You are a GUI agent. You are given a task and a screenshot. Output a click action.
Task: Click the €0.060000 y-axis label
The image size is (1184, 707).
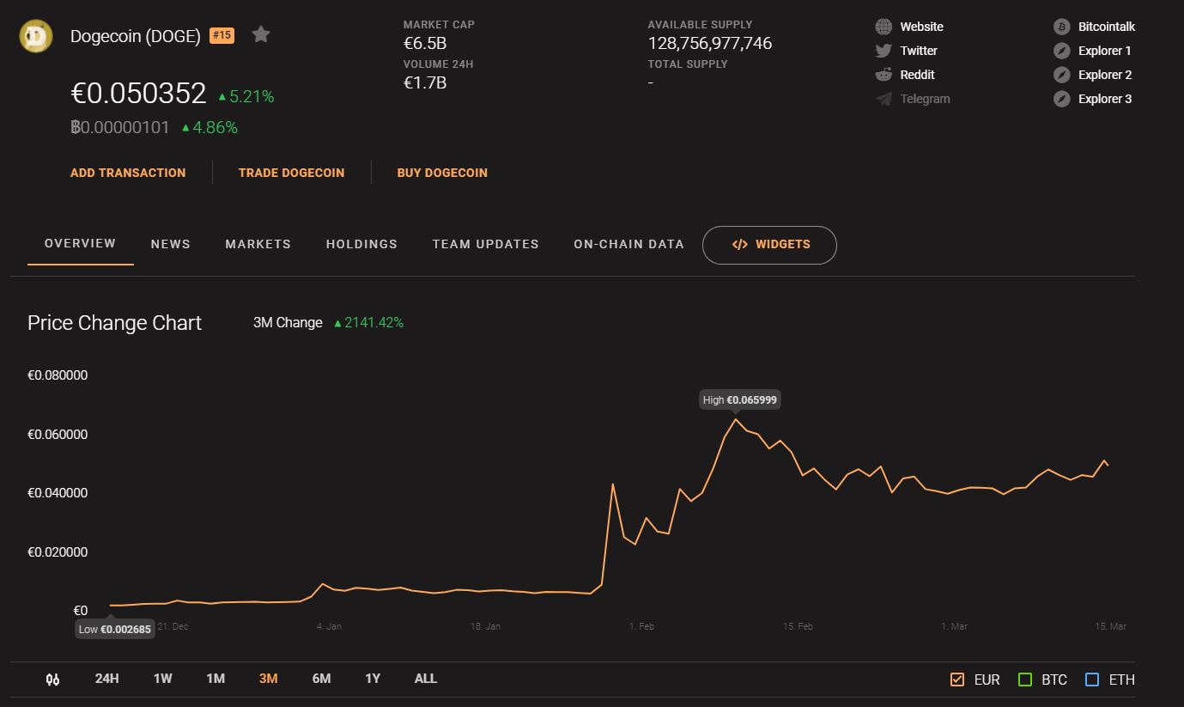(58, 435)
